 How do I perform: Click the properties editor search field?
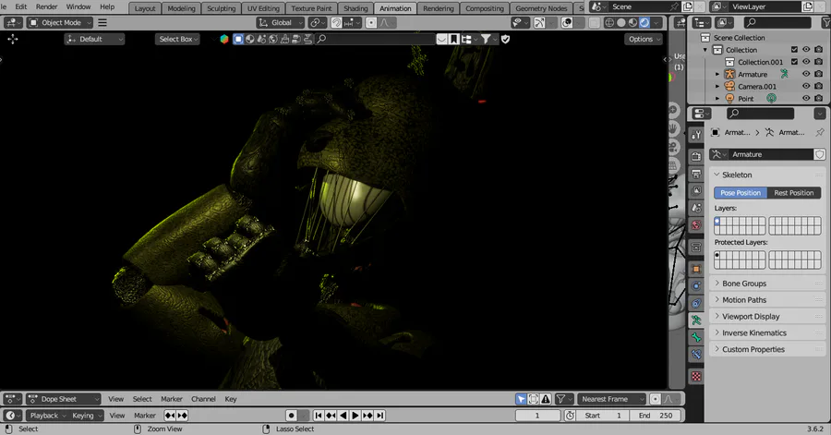click(760, 114)
